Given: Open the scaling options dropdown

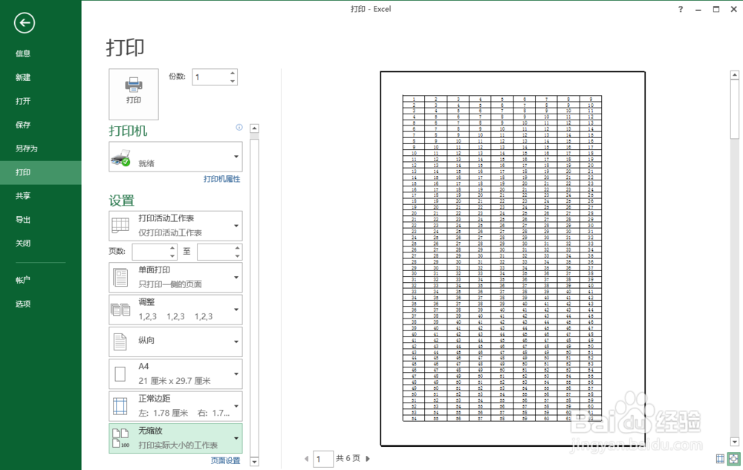Looking at the screenshot, I should point(236,438).
